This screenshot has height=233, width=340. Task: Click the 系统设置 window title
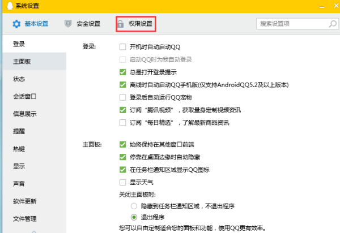click(27, 6)
